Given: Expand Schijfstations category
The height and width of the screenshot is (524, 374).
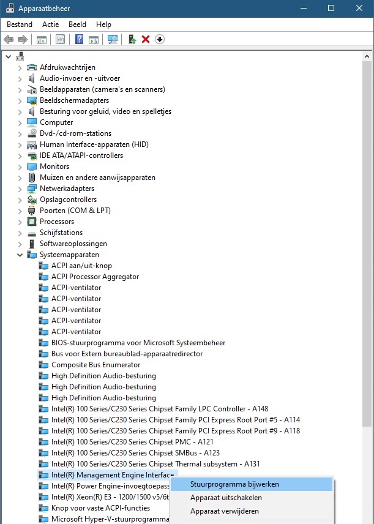Looking at the screenshot, I should pos(20,233).
